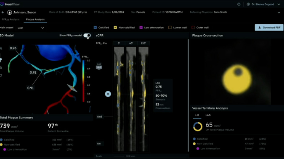Image resolution: width=284 pixels, height=159 pixels.
Task: Click the Non Calcified yellow dot in Vessel Territory Analysis
Action: click(194, 144)
